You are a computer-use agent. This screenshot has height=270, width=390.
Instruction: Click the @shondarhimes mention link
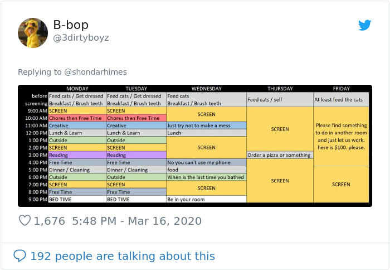click(96, 72)
